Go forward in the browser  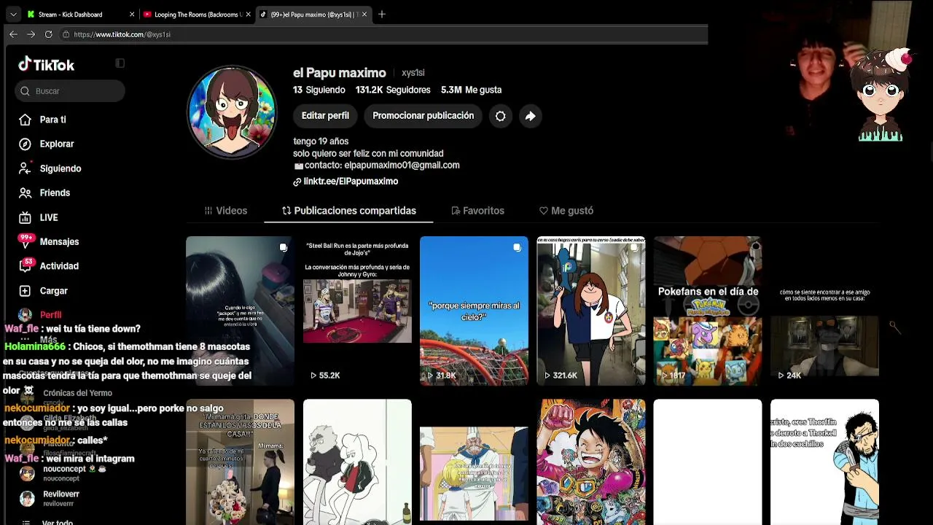31,34
